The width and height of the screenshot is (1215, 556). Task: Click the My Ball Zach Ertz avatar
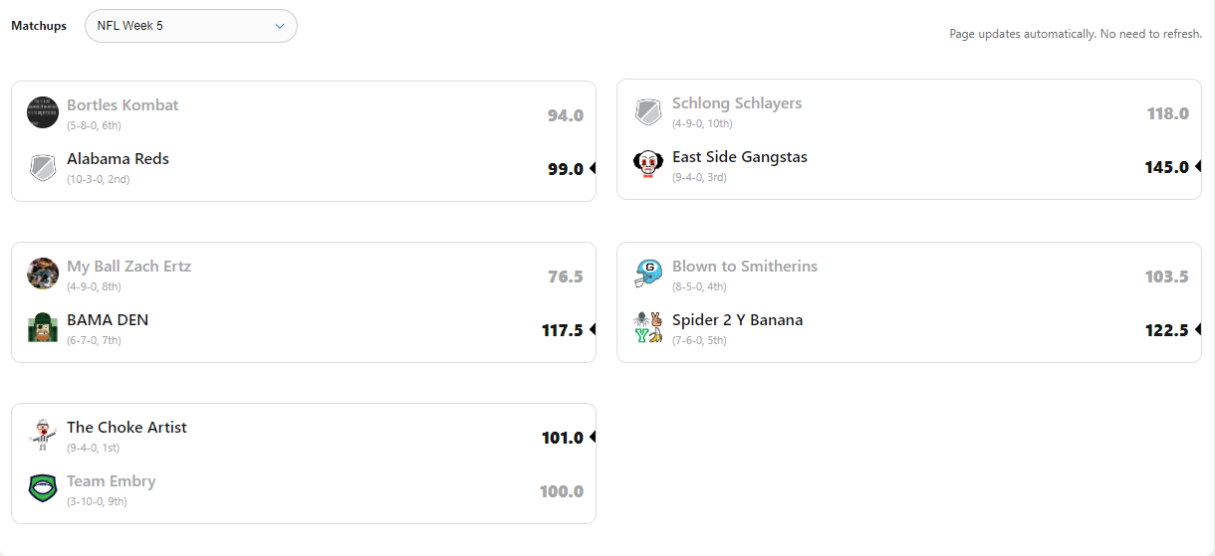pyautogui.click(x=43, y=274)
